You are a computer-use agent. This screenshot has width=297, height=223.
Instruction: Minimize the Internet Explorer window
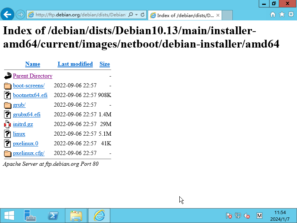point(264,4)
